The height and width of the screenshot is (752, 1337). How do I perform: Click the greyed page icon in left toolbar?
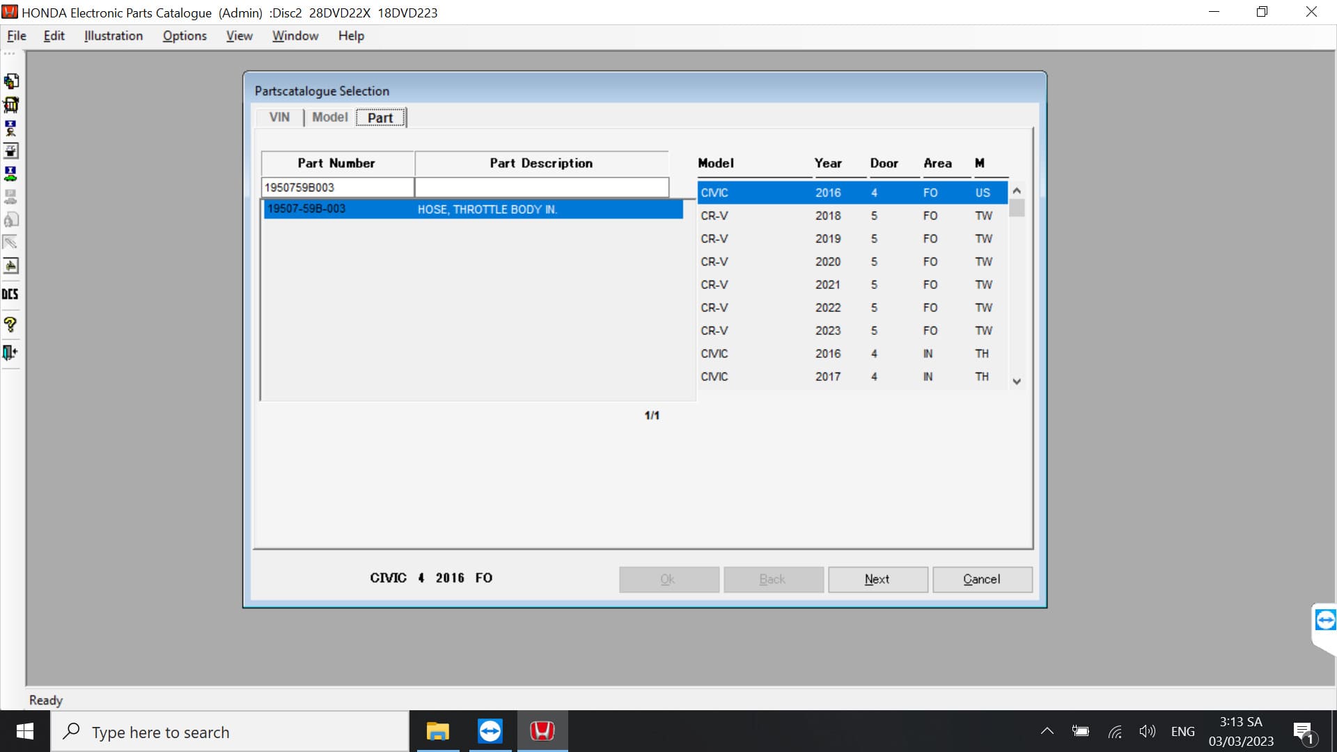click(x=11, y=220)
